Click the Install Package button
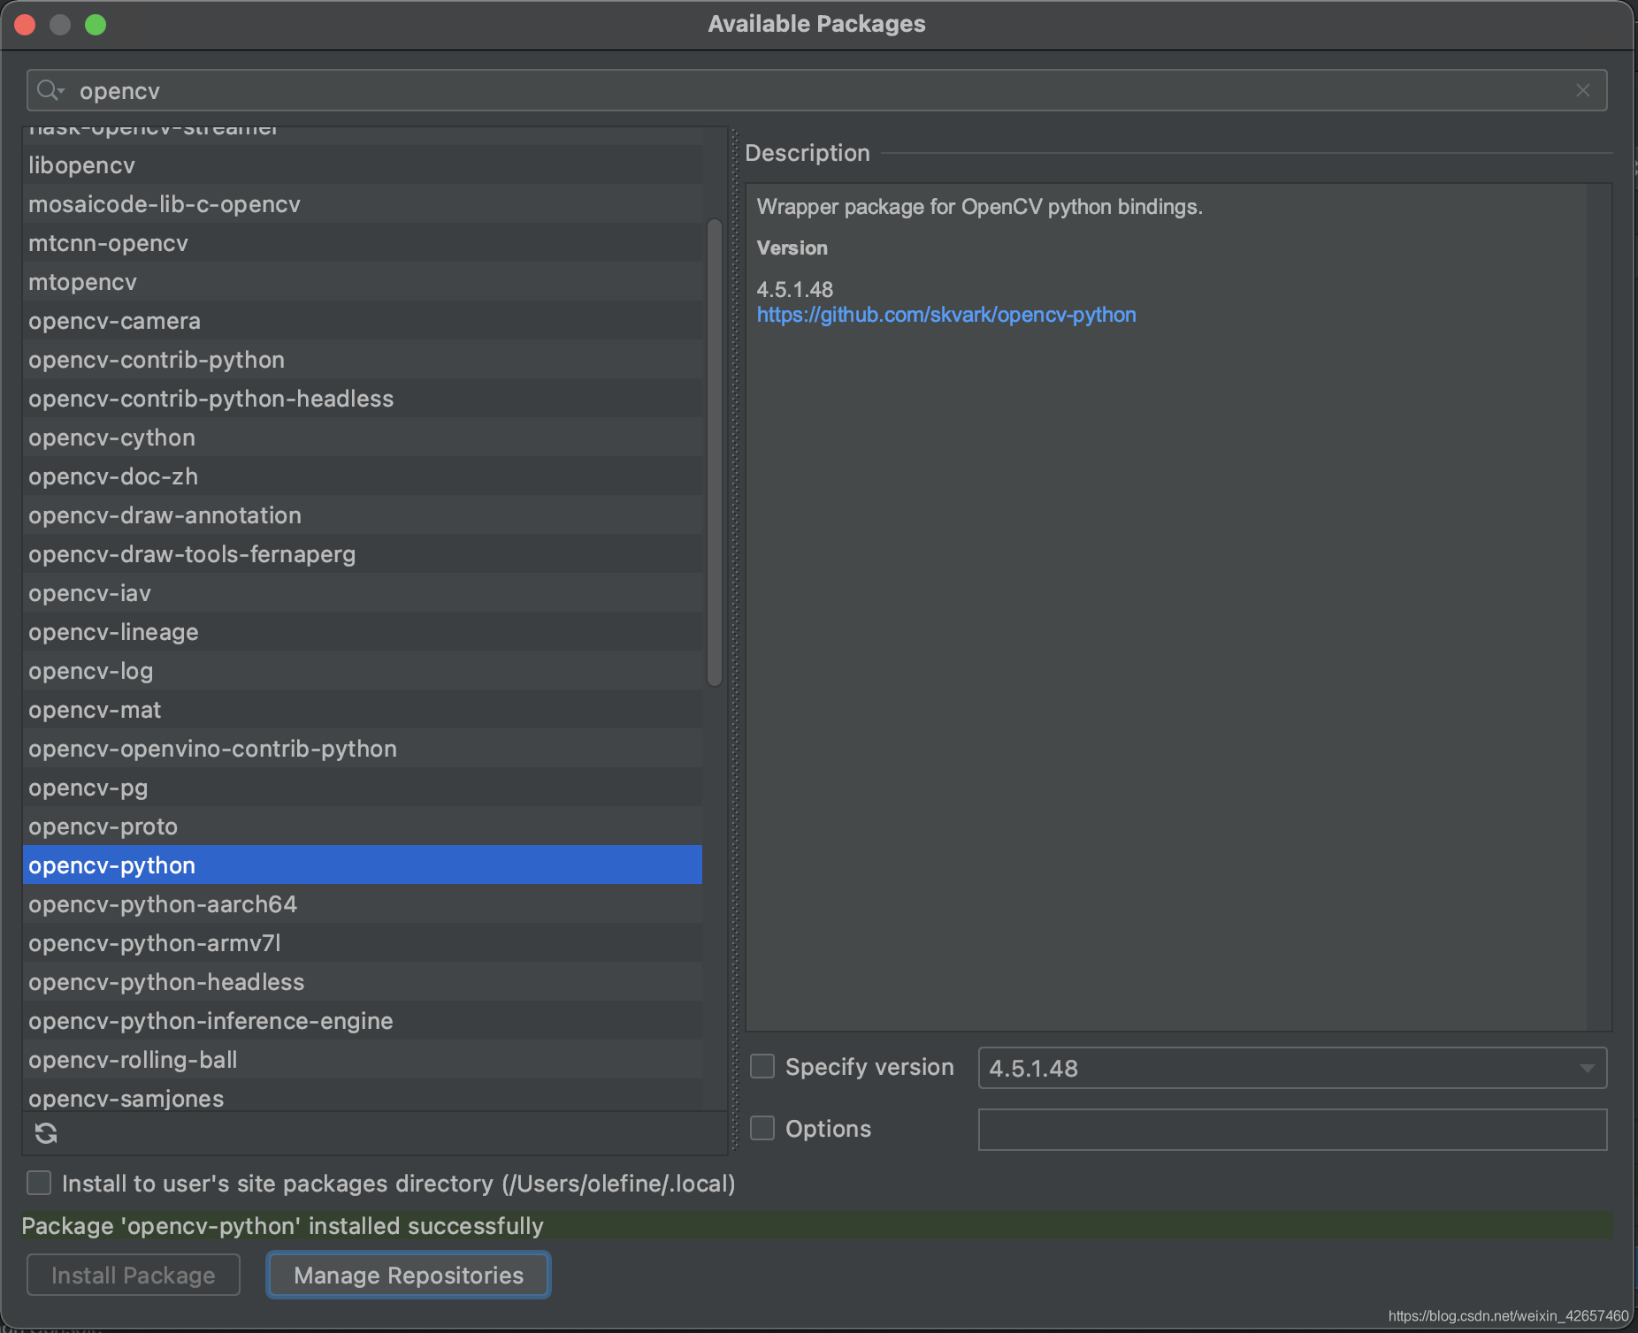Viewport: 1638px width, 1333px height. point(134,1275)
